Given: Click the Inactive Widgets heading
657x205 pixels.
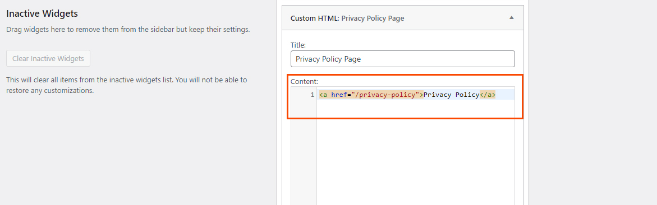Looking at the screenshot, I should coord(42,13).
